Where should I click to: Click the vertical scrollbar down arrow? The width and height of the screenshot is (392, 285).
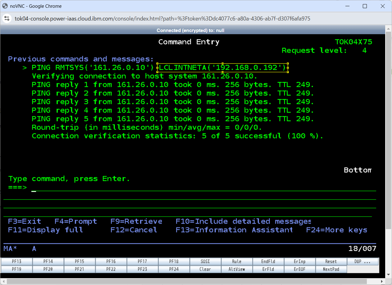click(388, 274)
